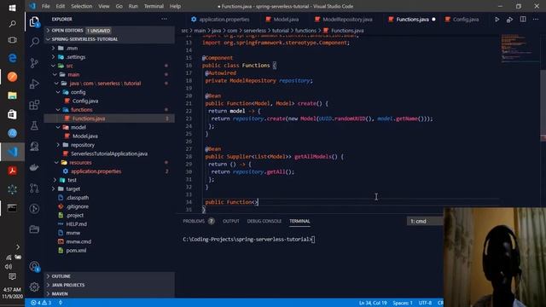This screenshot has width=546, height=307.
Task: Switch to the Debug Console panel tab
Action: click(264, 221)
